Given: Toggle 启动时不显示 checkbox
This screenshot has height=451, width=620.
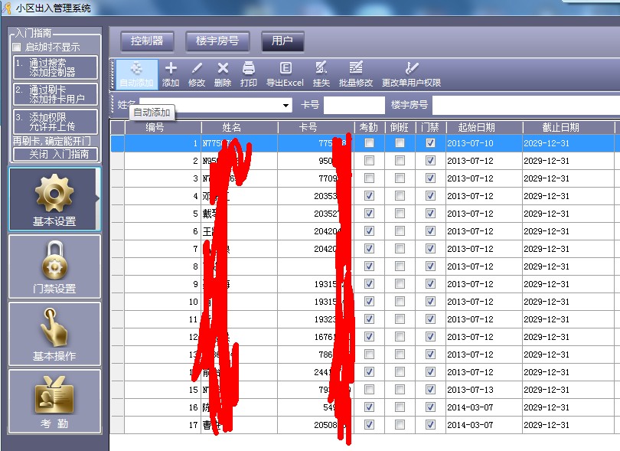Looking at the screenshot, I should pyautogui.click(x=17, y=47).
